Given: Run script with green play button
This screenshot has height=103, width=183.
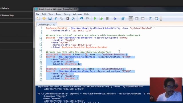Looking at the screenshot, I should (95, 18).
